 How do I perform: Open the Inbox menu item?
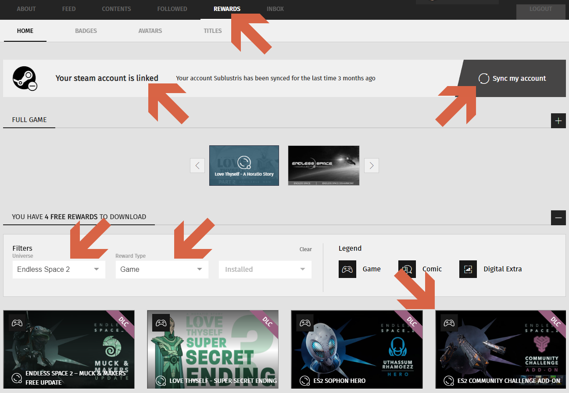275,9
